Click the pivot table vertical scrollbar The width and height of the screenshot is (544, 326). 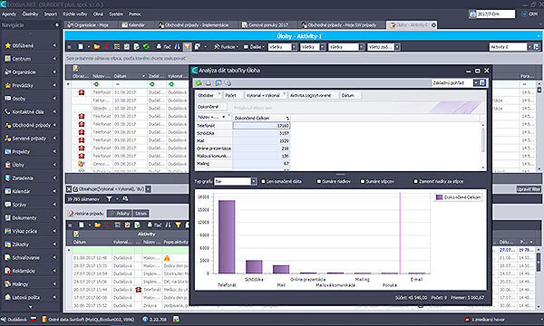click(x=483, y=146)
